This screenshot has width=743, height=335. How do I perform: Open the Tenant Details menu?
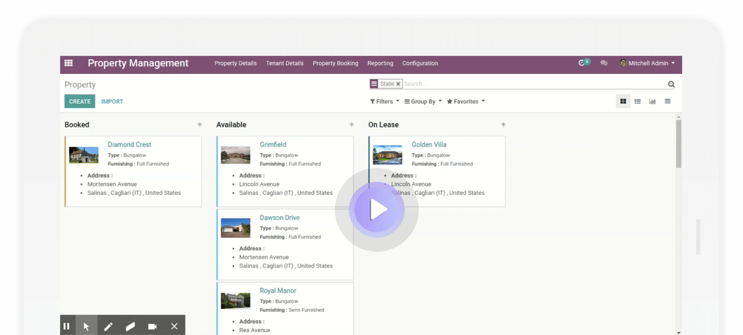pos(284,63)
